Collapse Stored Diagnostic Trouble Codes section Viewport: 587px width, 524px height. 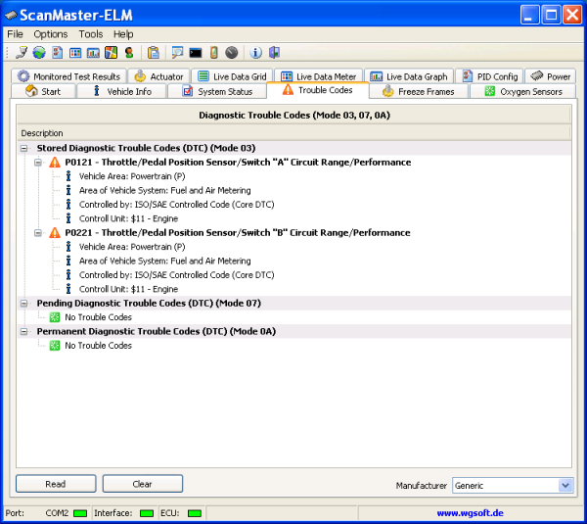23,149
